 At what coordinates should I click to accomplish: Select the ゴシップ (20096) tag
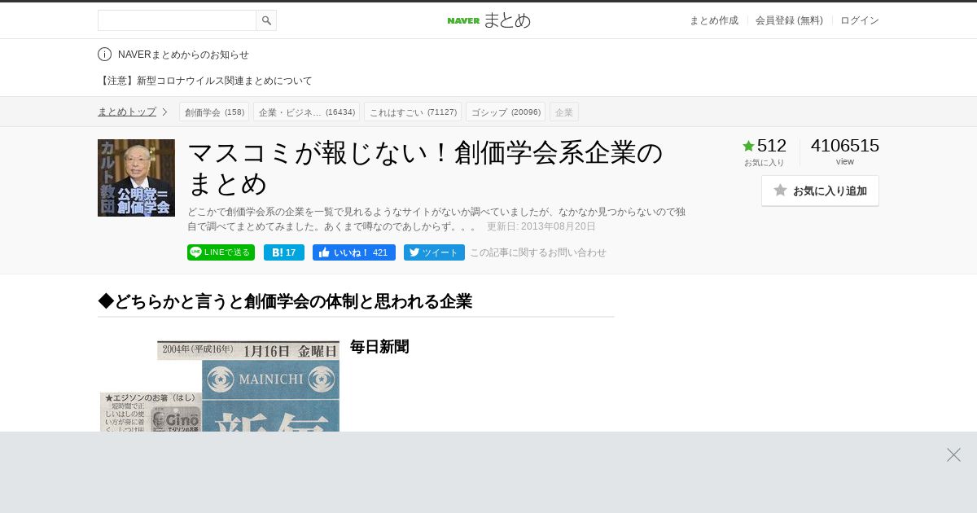[x=506, y=112]
